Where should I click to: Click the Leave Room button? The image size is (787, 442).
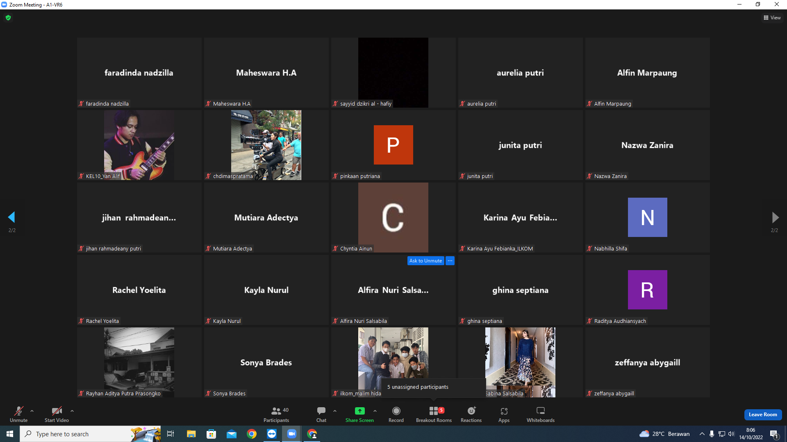(x=763, y=415)
